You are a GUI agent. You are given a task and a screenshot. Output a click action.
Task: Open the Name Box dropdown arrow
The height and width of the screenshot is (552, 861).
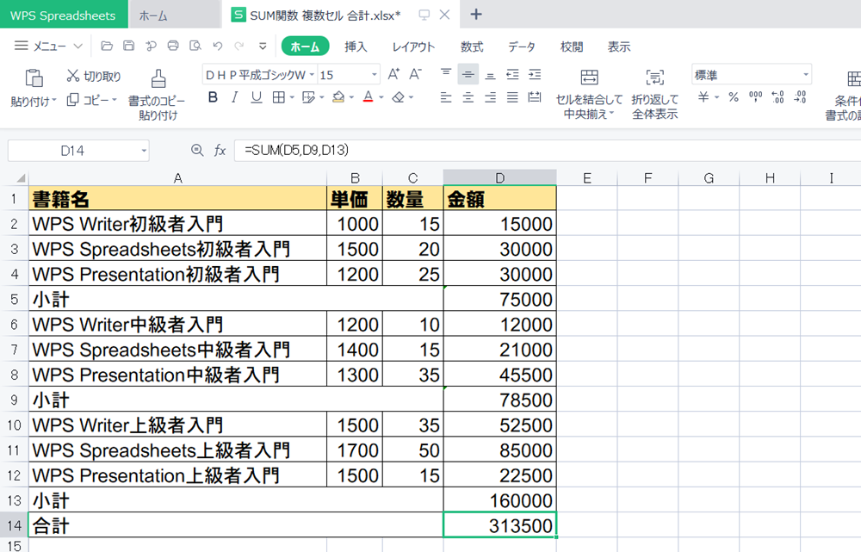(x=143, y=151)
